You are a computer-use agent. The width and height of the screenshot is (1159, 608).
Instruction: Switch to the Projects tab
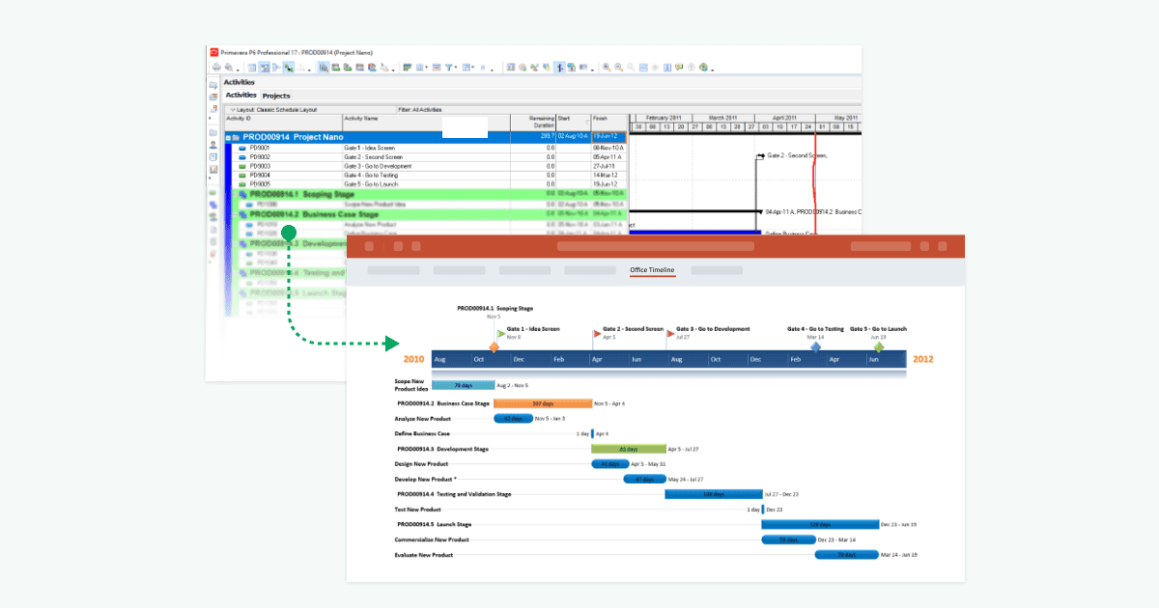[x=275, y=96]
